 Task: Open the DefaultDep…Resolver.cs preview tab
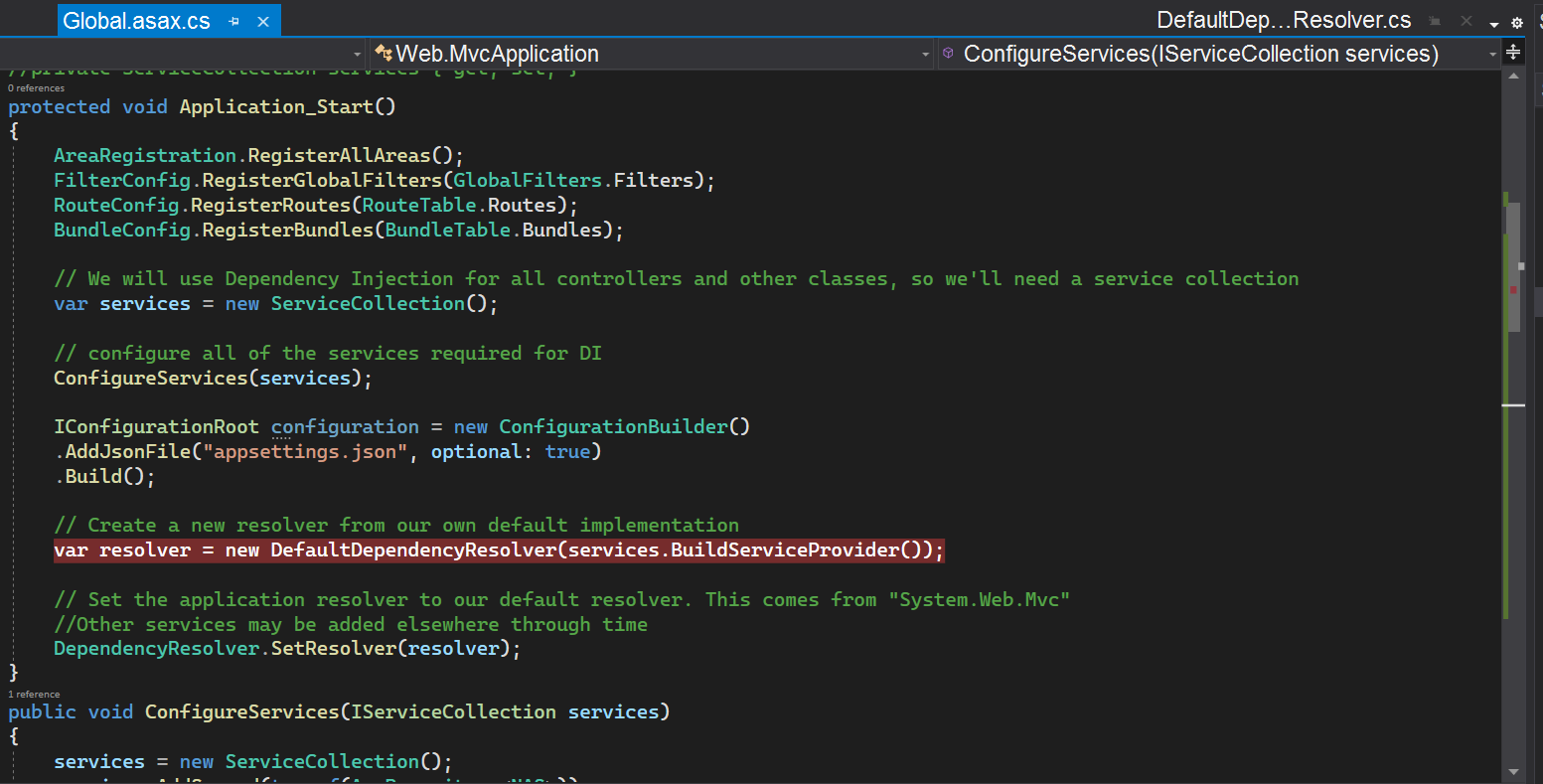(x=1284, y=21)
